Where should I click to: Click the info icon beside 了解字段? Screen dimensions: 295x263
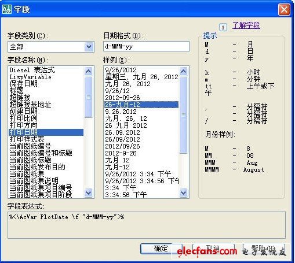[x=223, y=27]
